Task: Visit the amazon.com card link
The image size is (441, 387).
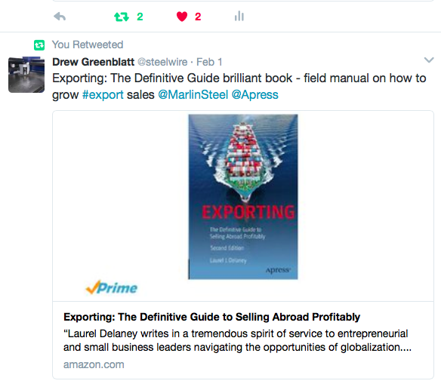Action: (94, 364)
